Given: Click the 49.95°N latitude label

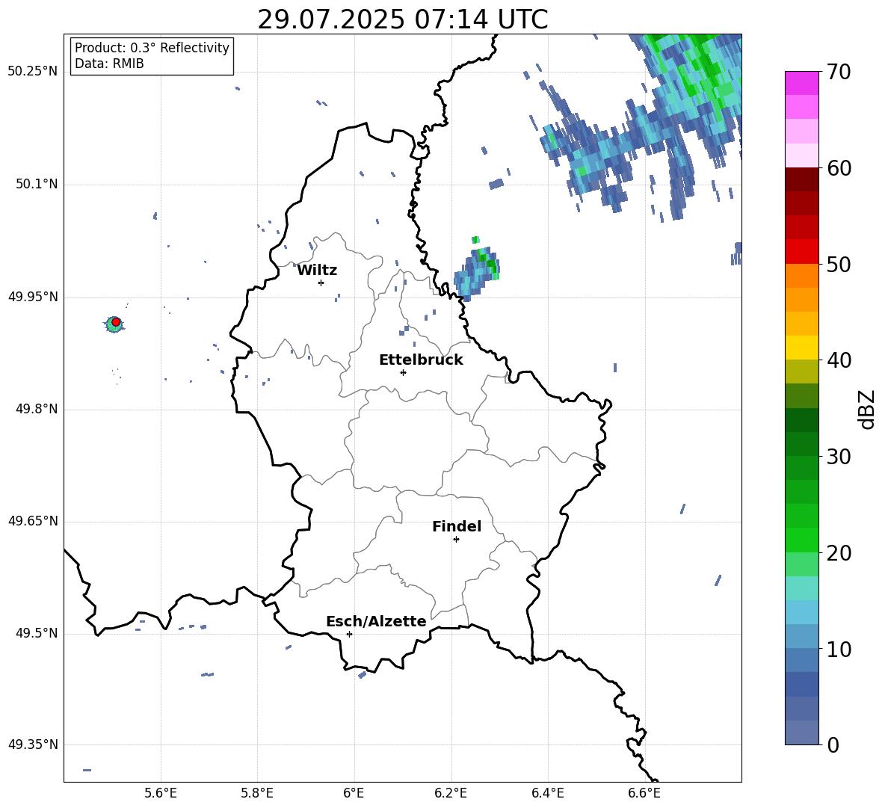Looking at the screenshot, I should point(33,297).
